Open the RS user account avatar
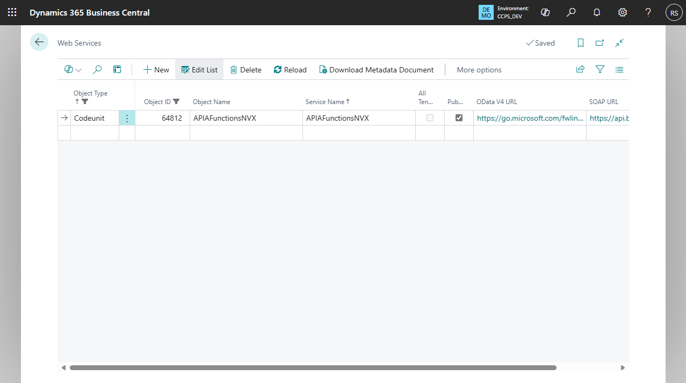686x383 pixels. click(674, 12)
